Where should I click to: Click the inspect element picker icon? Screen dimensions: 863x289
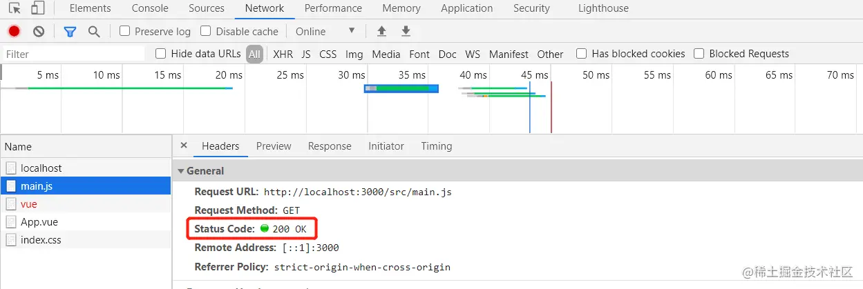15,8
